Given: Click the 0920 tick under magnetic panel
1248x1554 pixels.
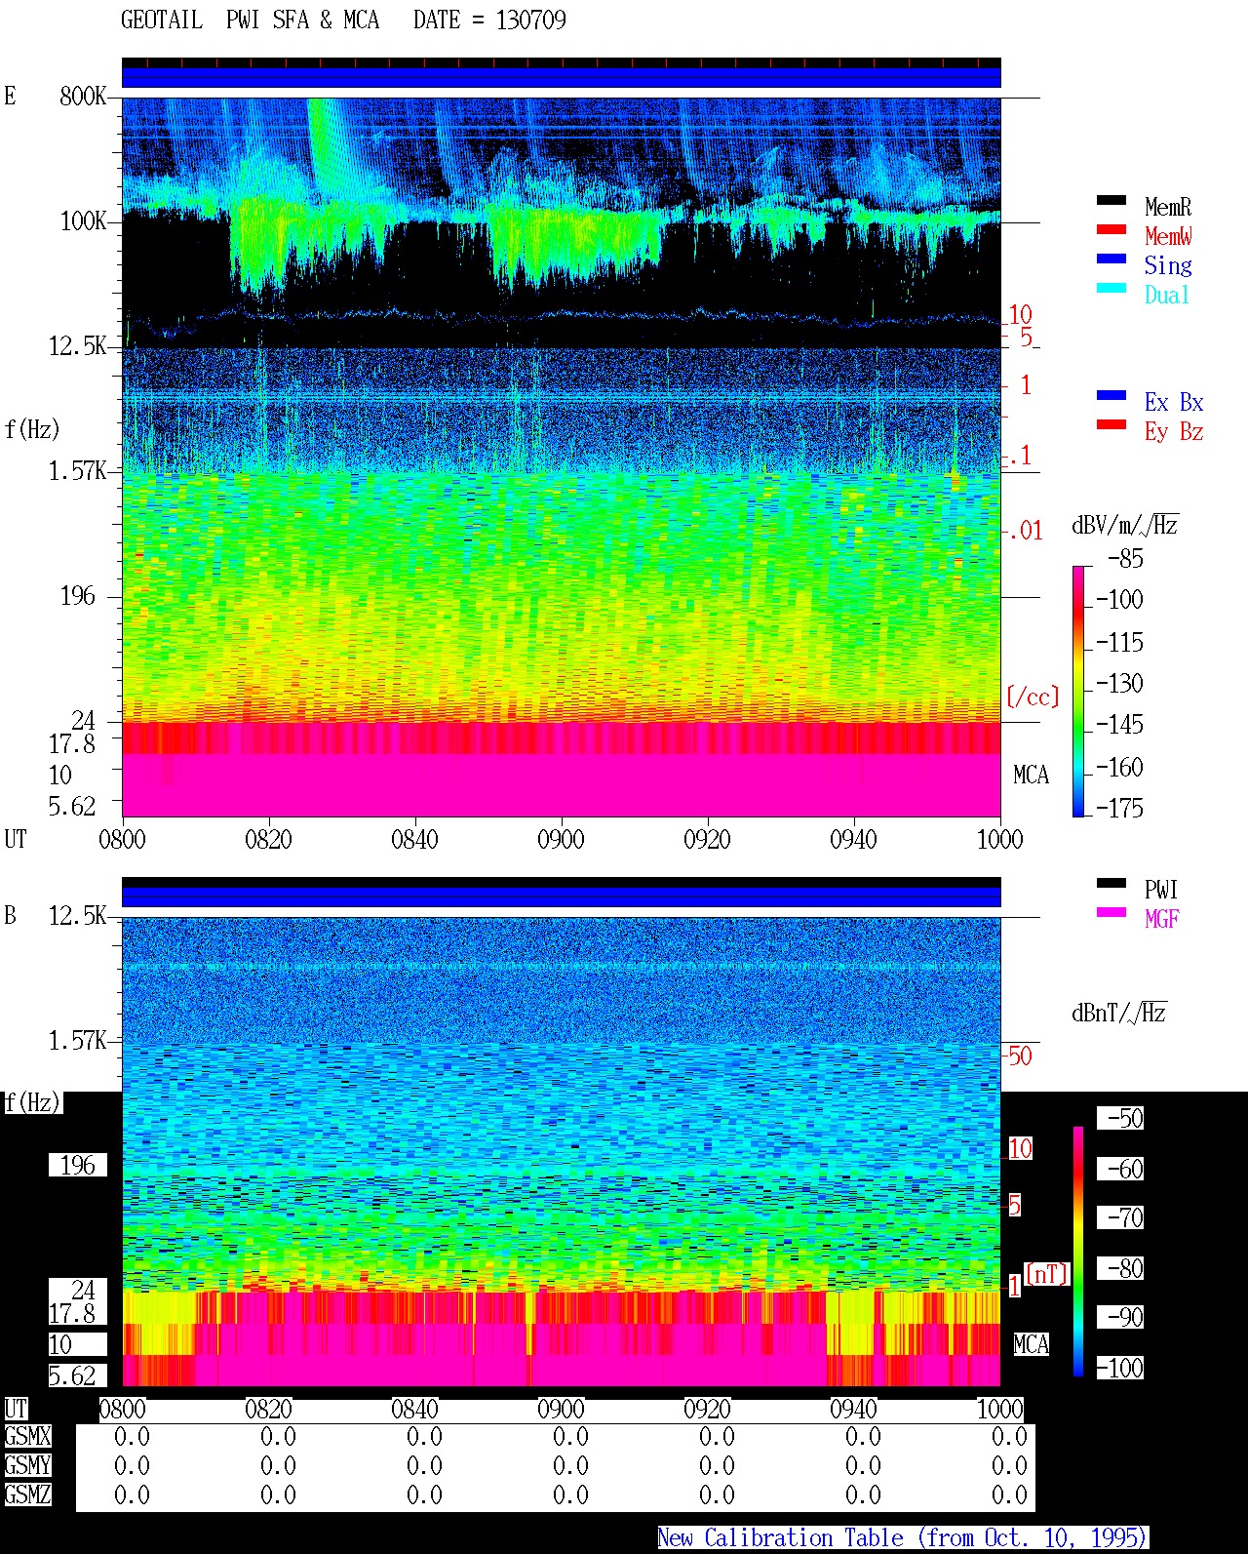Looking at the screenshot, I should 707,1410.
